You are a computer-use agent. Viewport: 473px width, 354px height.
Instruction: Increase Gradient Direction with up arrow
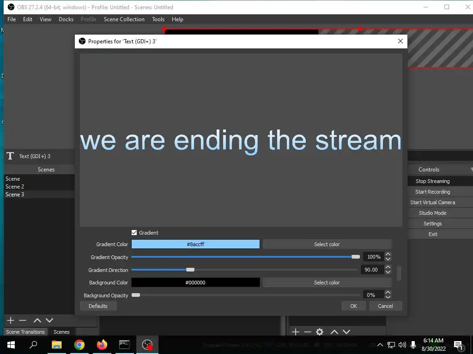coord(388,267)
